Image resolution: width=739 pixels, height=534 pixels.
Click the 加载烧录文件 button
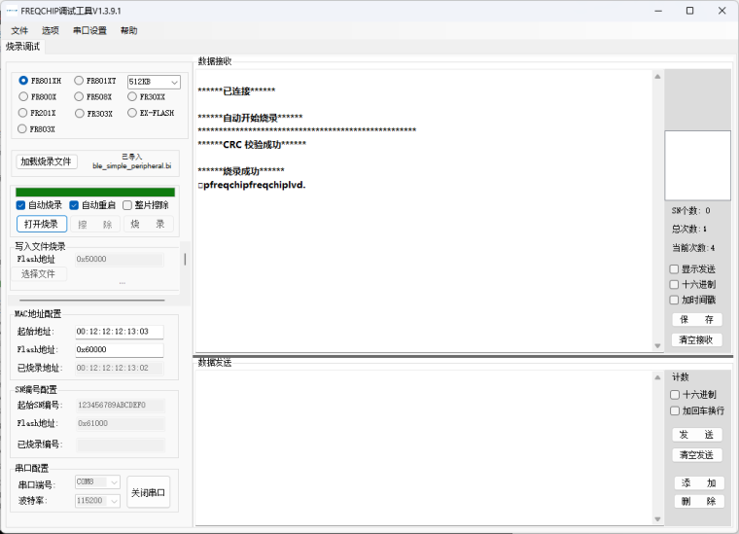click(x=47, y=161)
